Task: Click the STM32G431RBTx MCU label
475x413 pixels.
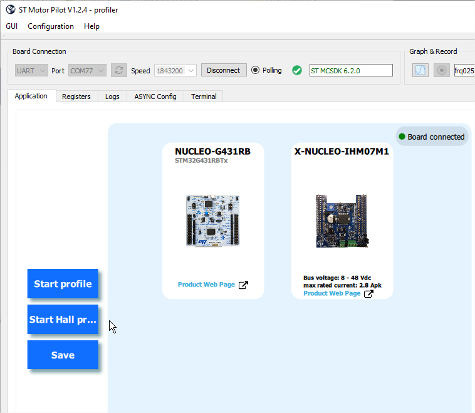Action: pos(201,160)
